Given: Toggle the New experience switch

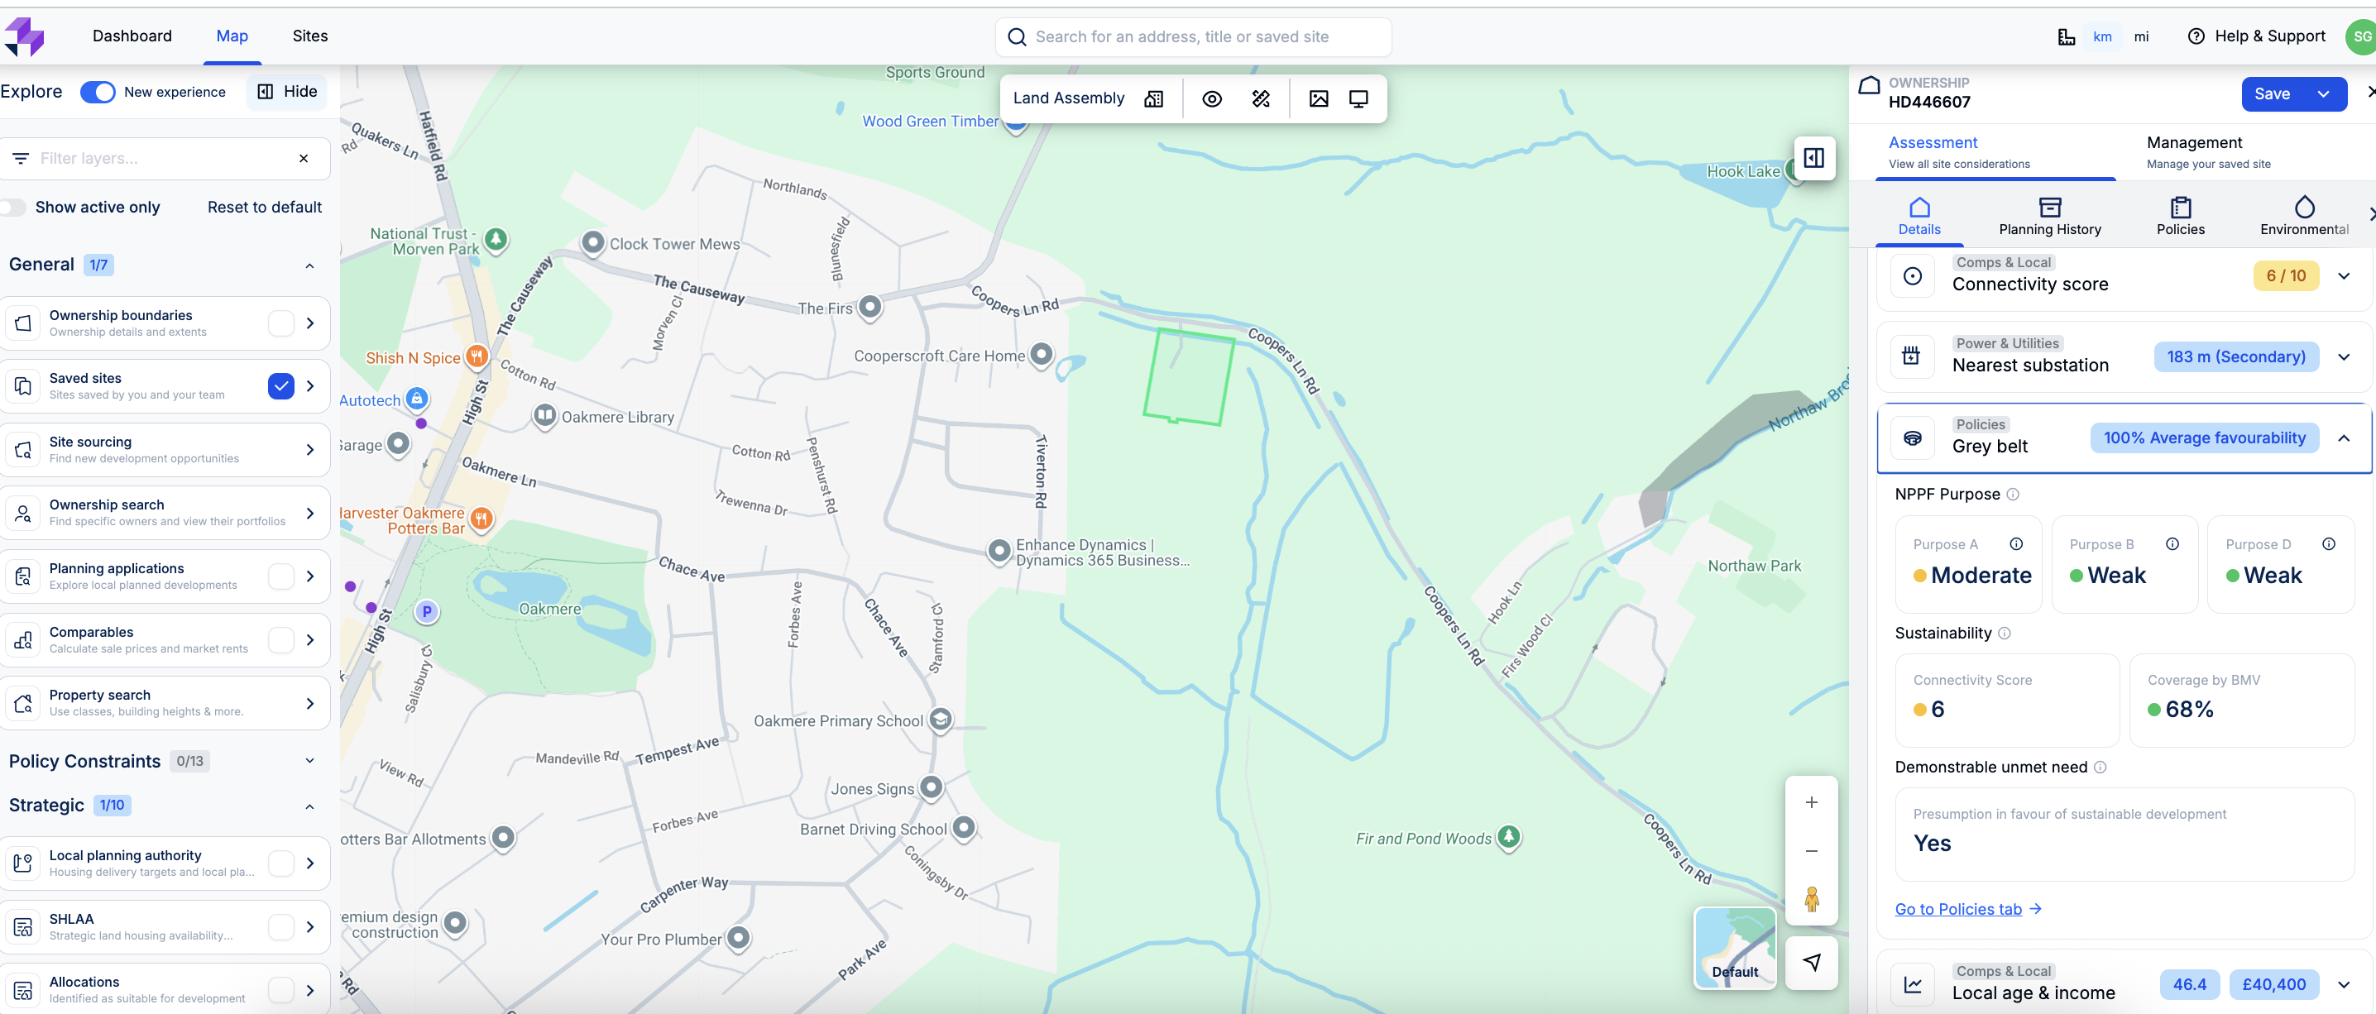Looking at the screenshot, I should (x=98, y=92).
